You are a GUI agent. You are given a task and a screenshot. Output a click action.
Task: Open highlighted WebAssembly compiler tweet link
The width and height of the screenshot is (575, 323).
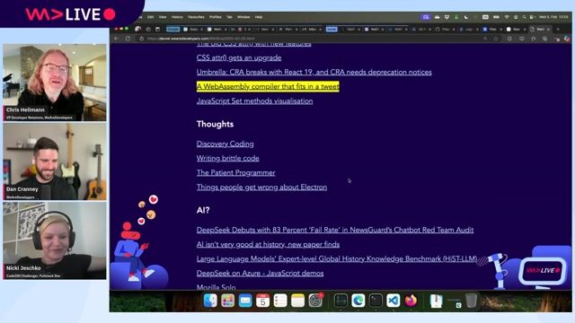(x=268, y=86)
